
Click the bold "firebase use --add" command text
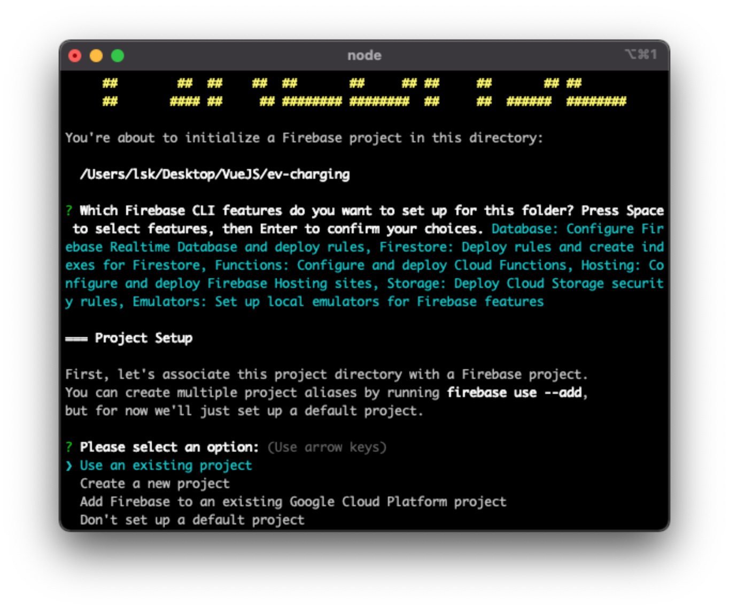tap(516, 392)
